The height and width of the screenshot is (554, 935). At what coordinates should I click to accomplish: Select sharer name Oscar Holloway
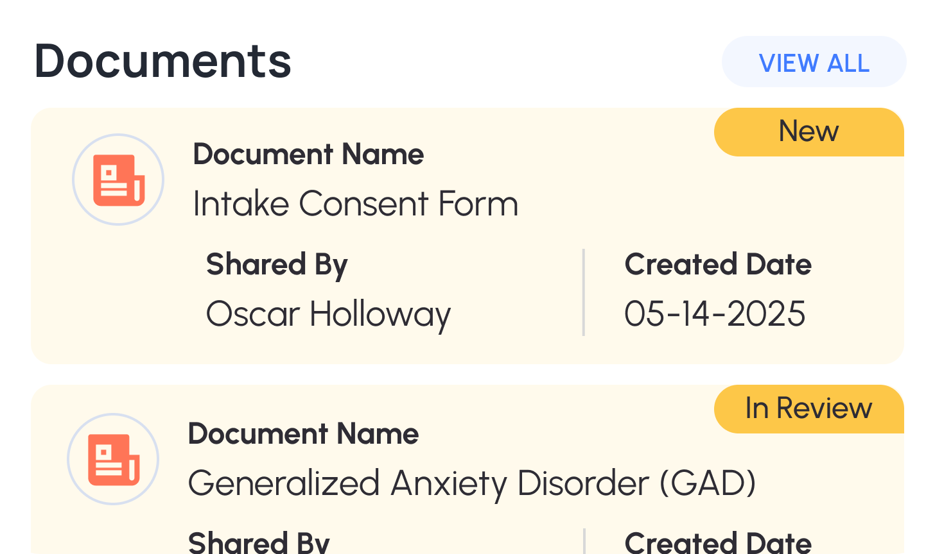[328, 314]
